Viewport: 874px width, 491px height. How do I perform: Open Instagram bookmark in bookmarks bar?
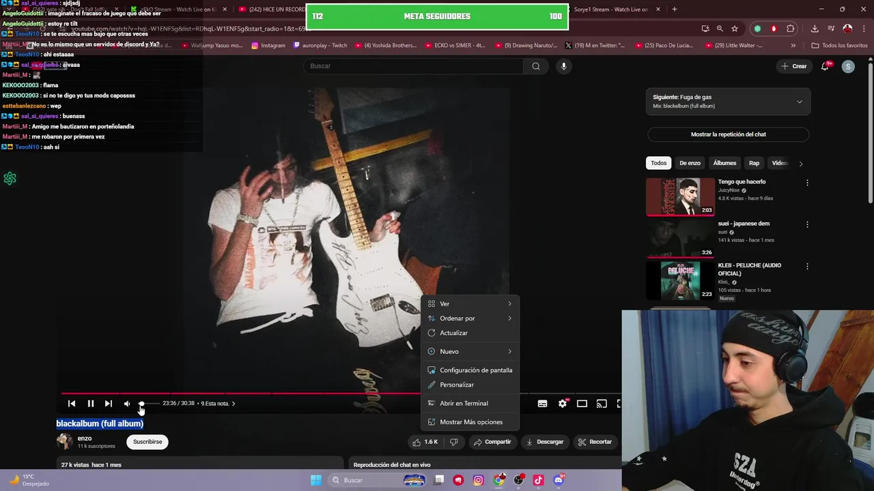268,46
